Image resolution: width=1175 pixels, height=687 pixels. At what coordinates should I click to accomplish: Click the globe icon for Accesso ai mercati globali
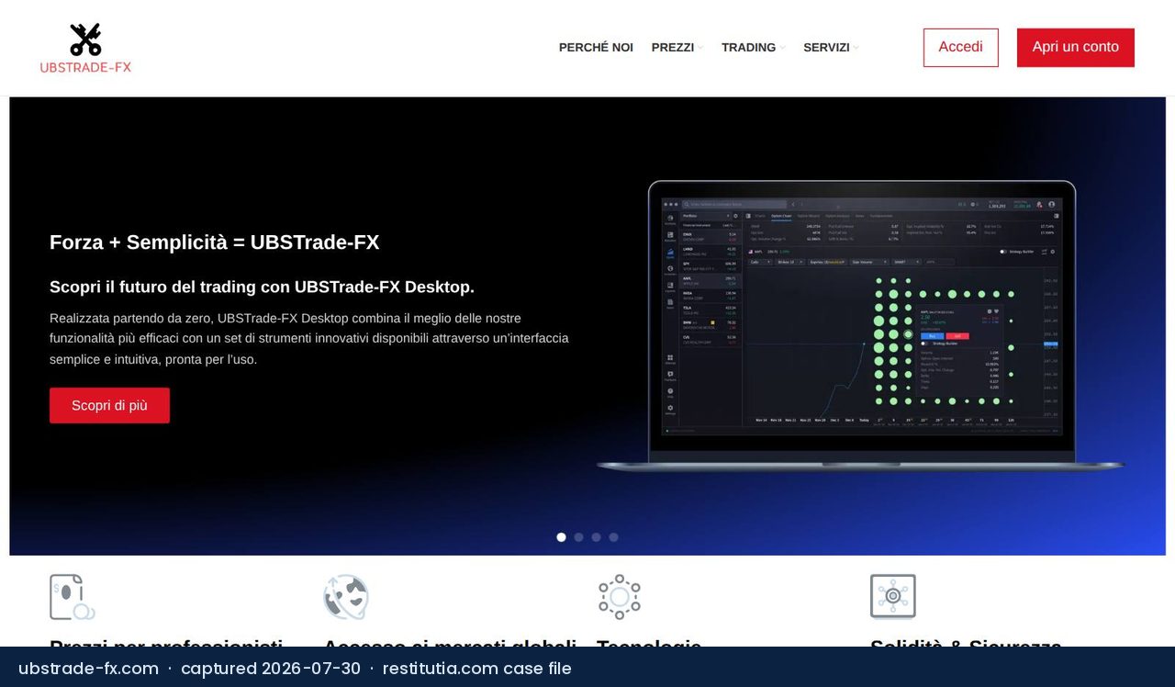[346, 597]
